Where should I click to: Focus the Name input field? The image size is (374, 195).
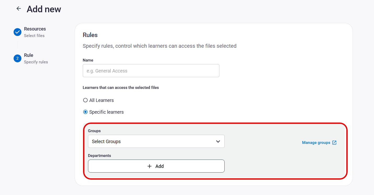[x=151, y=71]
